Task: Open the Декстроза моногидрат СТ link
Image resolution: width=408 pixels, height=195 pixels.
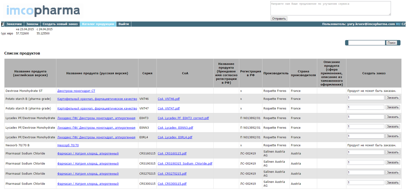Action: click(76, 91)
